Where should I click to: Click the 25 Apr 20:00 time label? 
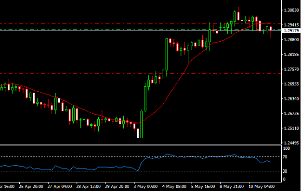[x=31, y=186]
